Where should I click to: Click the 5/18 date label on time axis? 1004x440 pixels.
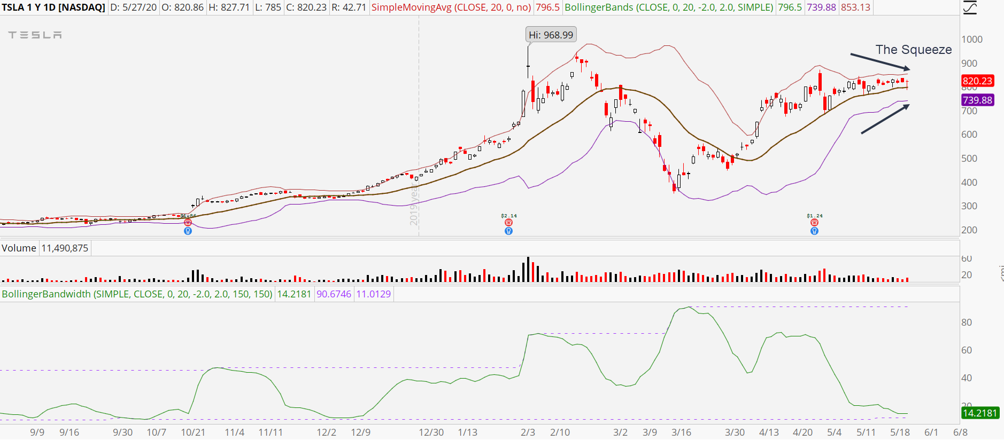point(900,432)
